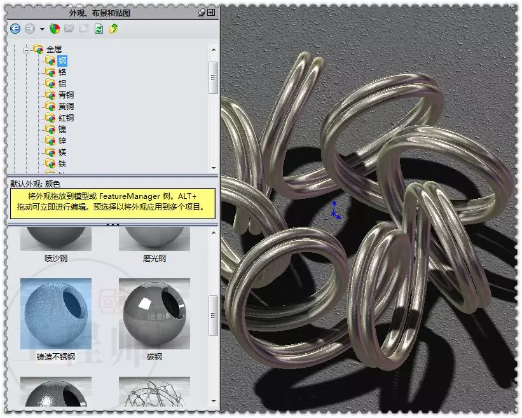Select the 镁 folder in the tree
Viewport: 522px width, 418px height.
click(62, 152)
